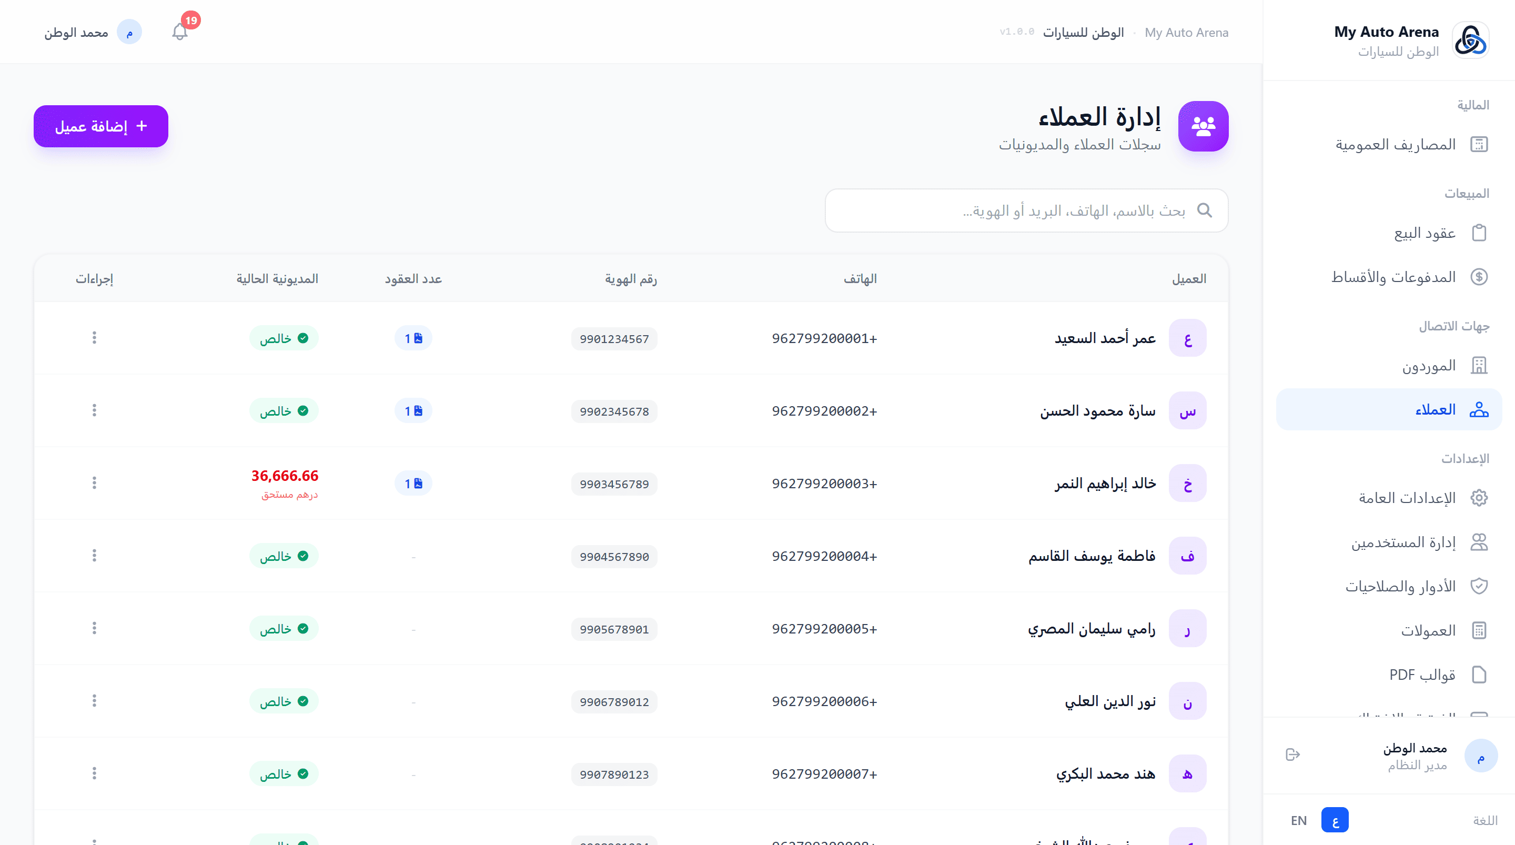The height and width of the screenshot is (845, 1515).
Task: Click sidebar footer user avatar م
Action: click(1480, 756)
